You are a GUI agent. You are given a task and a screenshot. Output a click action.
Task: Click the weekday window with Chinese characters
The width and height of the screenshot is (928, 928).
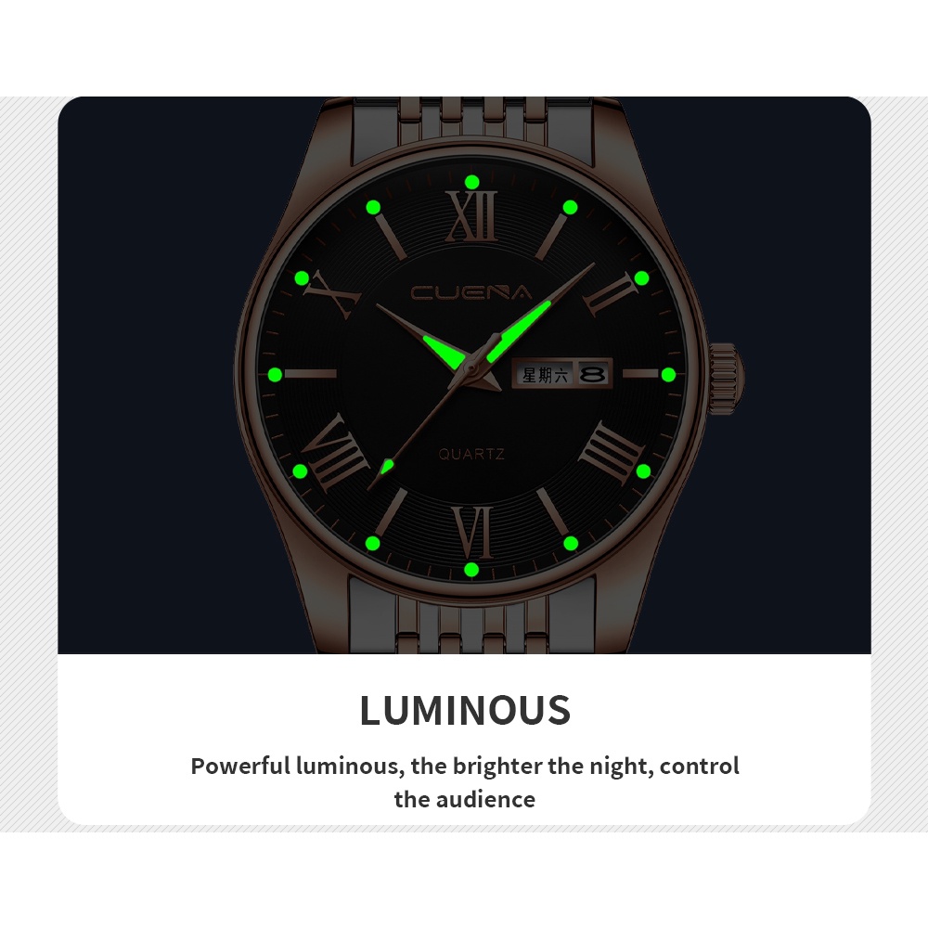545,374
